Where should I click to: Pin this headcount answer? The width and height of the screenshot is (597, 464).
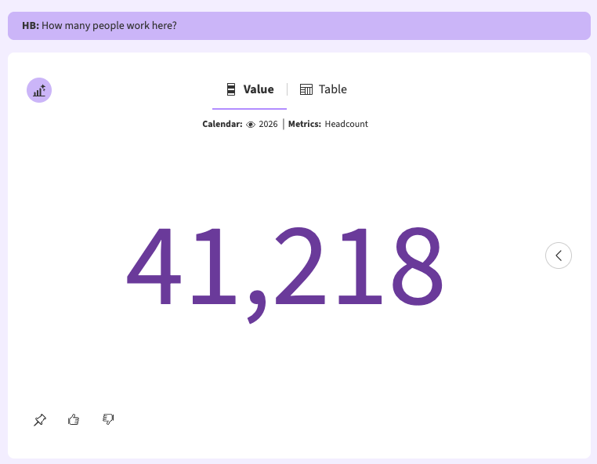pyautogui.click(x=40, y=420)
